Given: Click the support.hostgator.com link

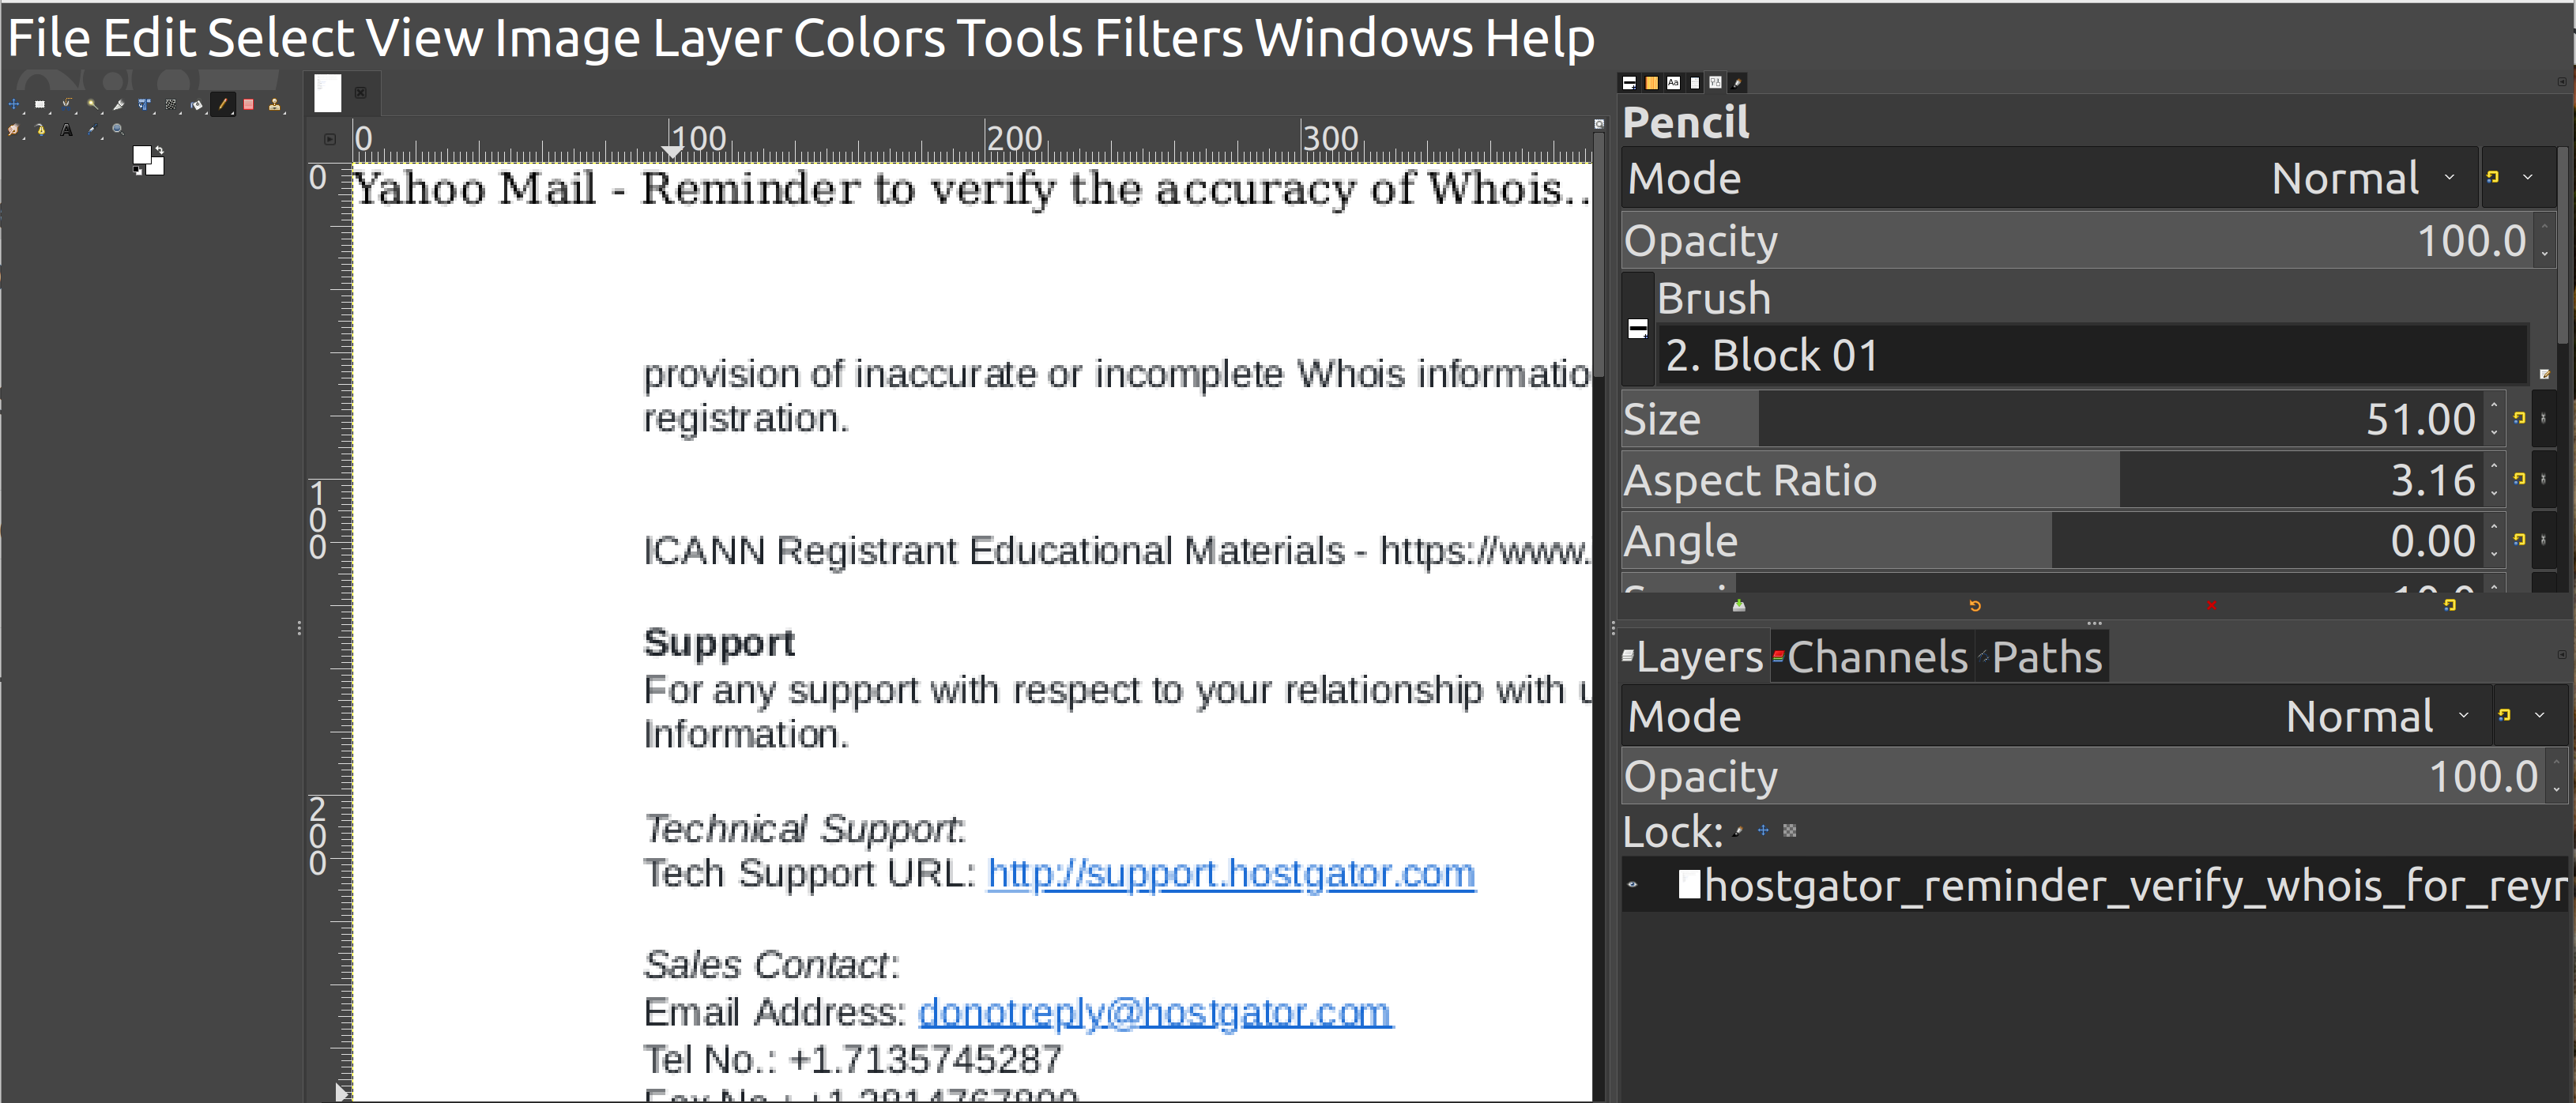Looking at the screenshot, I should coord(1231,873).
